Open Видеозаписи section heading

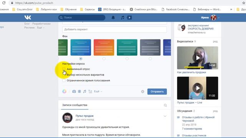(185, 41)
